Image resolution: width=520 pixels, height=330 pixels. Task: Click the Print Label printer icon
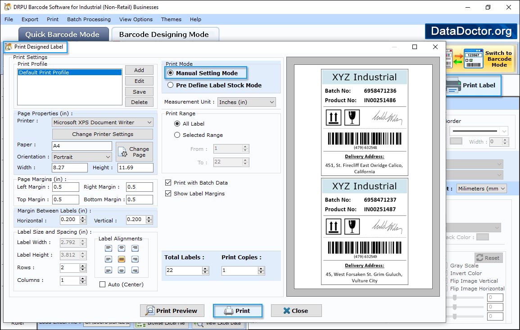[453, 86]
